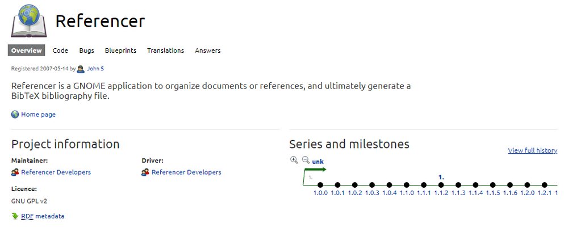Click the 1.1.0 milestone dot
Screen dimensions: 568x236
pos(407,185)
